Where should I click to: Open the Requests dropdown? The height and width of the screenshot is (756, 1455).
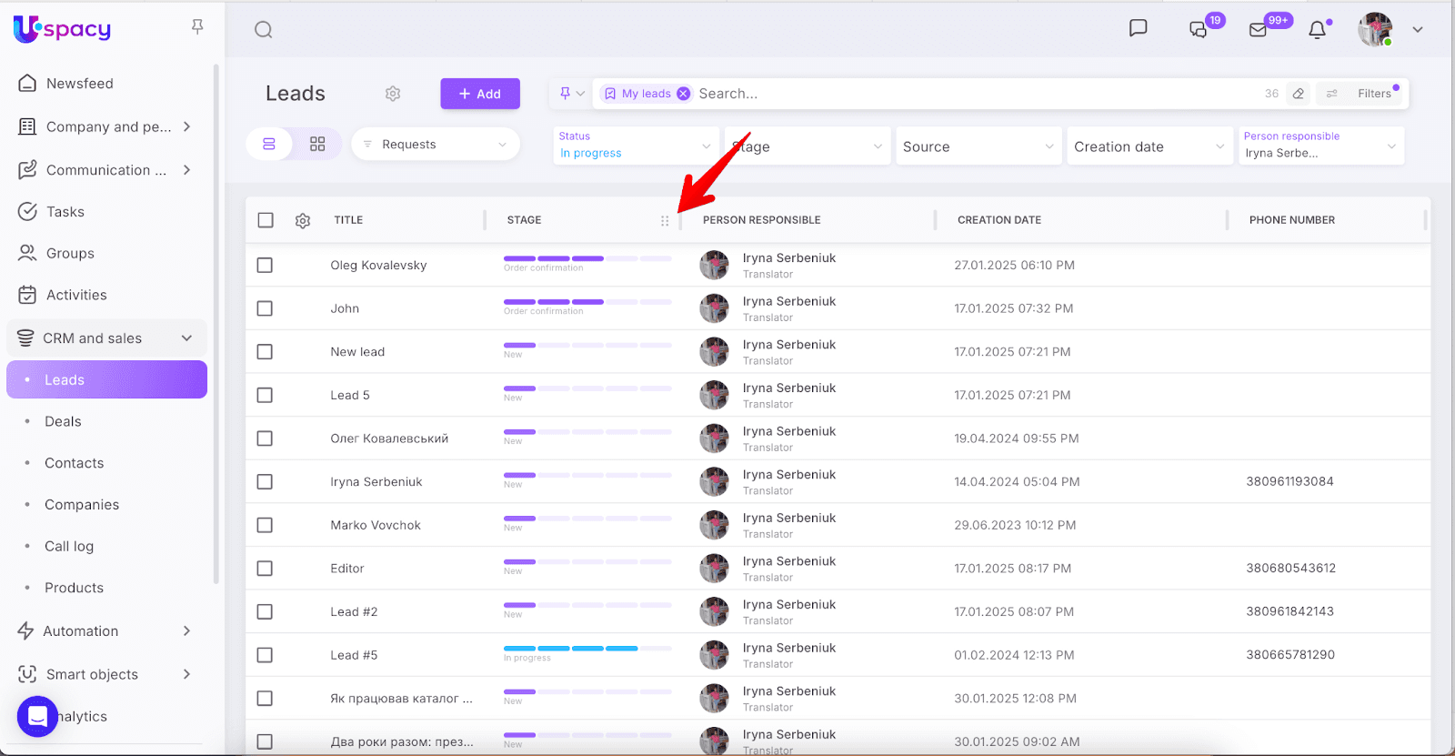tap(435, 145)
